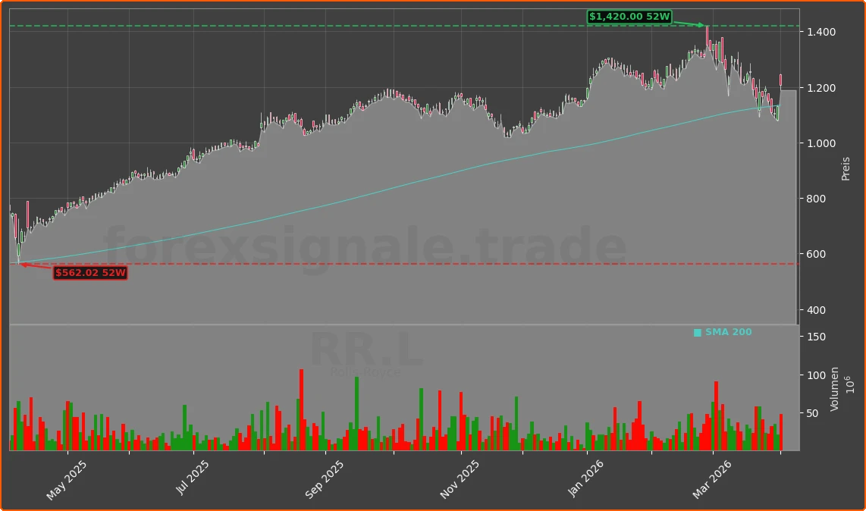Click the 50 volume axis value
The height and width of the screenshot is (511, 866).
point(813,413)
